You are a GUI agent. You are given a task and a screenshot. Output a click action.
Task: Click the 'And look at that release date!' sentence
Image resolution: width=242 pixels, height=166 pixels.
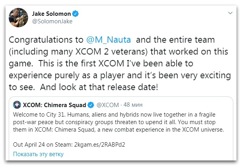(99, 87)
